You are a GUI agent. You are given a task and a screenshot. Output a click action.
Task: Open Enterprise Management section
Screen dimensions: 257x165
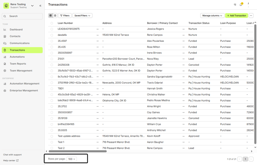[23, 91]
